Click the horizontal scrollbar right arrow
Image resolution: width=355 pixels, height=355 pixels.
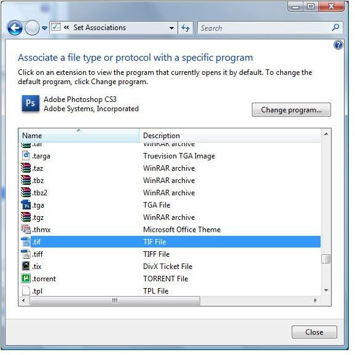[x=315, y=301]
